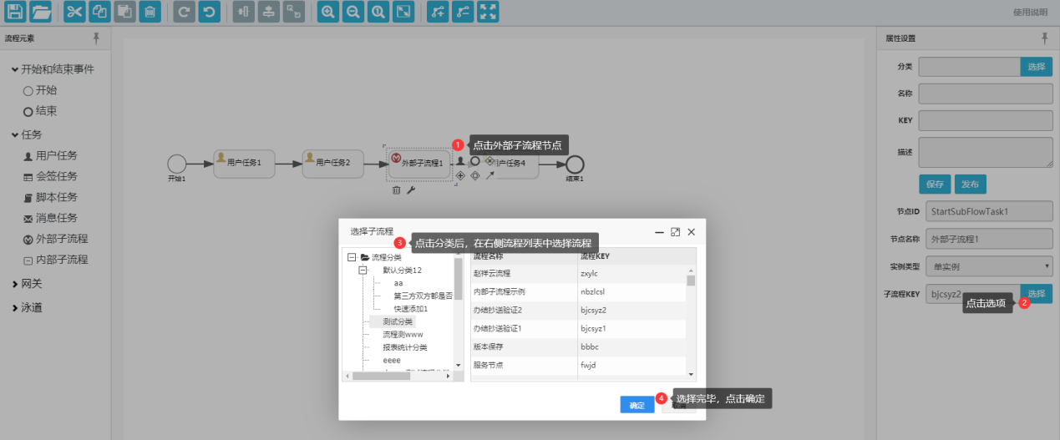Image resolution: width=1060 pixels, height=440 pixels.
Task: Select 报表统计分类 tree item
Action: (x=405, y=347)
